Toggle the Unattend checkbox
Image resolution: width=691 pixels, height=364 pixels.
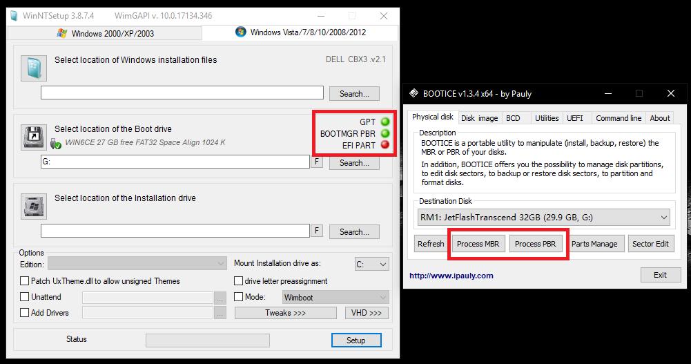coord(25,296)
